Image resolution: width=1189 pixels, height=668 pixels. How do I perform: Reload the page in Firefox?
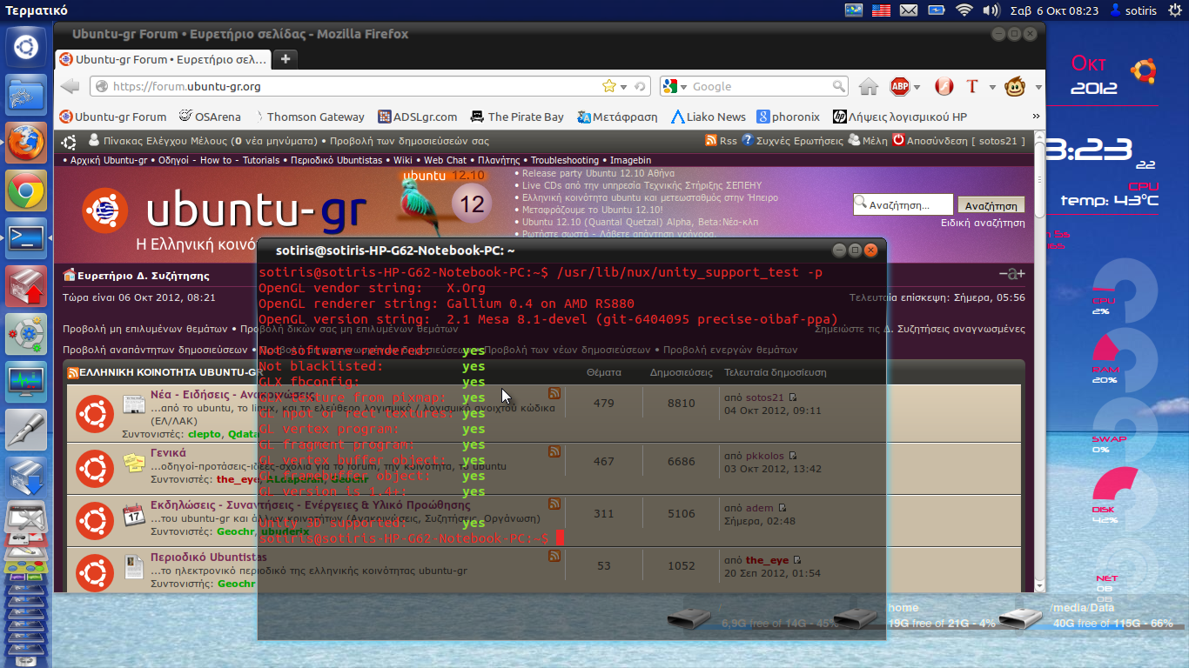pos(640,86)
